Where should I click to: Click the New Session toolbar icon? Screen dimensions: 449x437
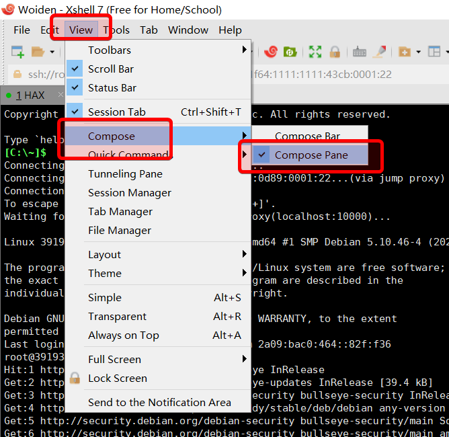pos(18,52)
